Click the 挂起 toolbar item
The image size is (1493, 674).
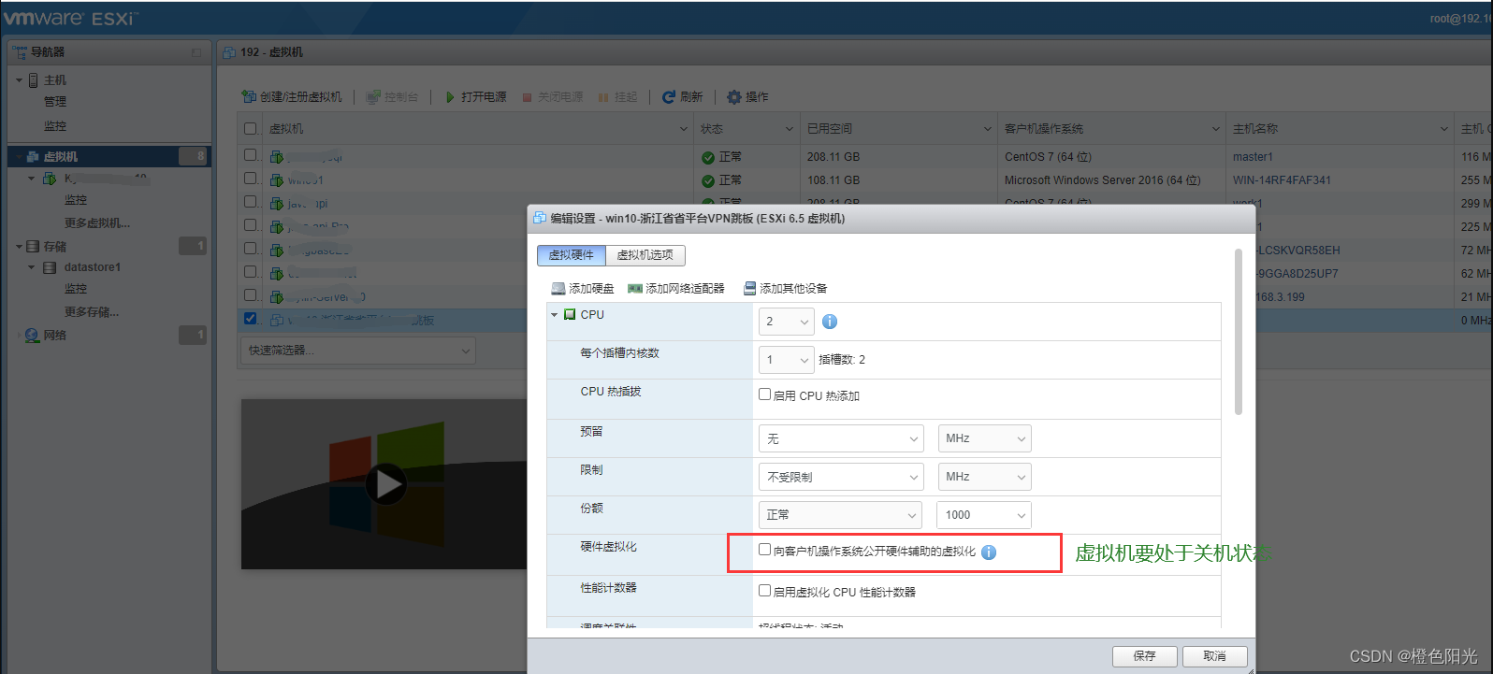click(617, 97)
